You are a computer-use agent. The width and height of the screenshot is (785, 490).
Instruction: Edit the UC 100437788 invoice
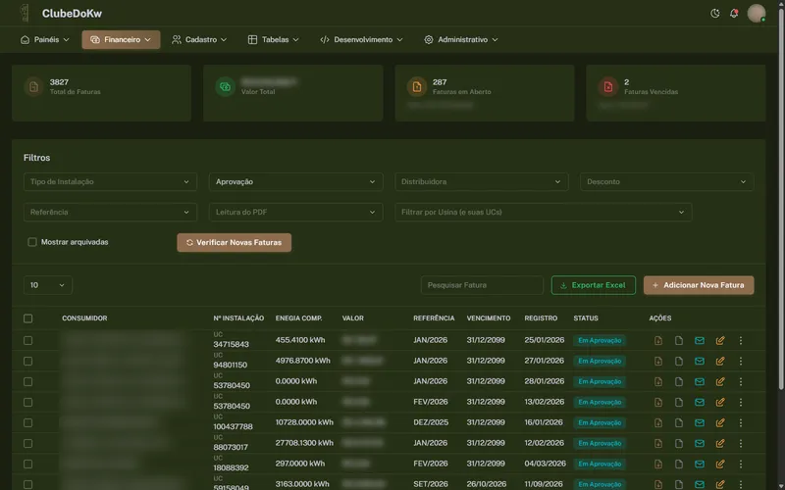point(720,423)
